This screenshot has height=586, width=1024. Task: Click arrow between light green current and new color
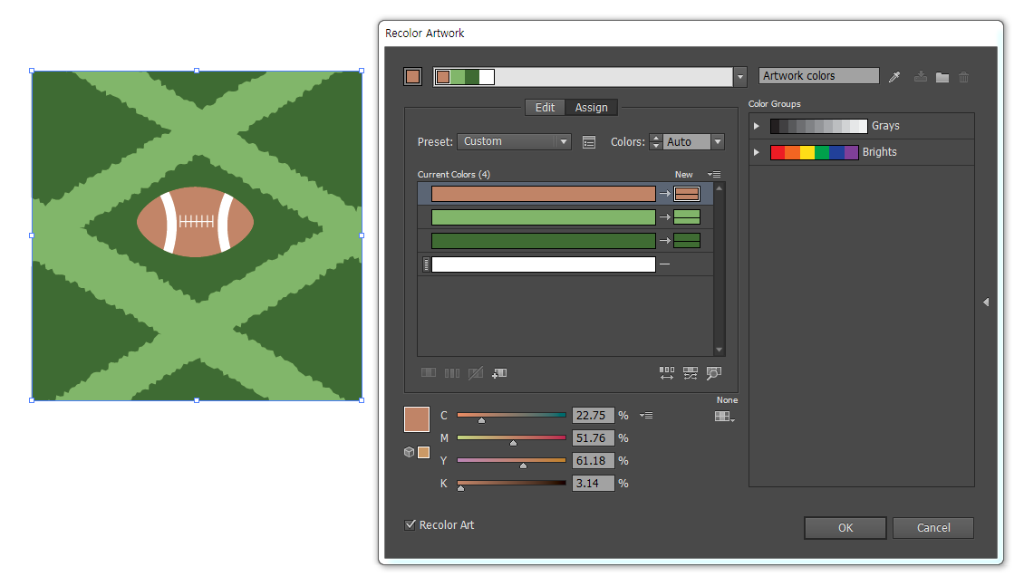coord(664,217)
